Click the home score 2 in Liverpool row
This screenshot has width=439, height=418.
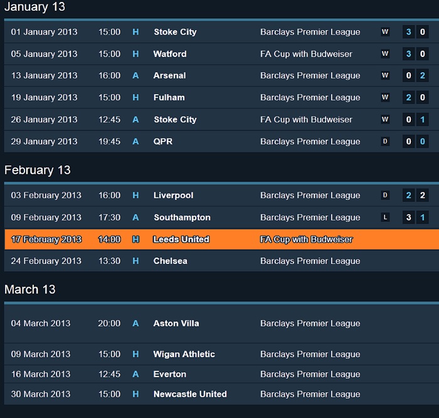tap(408, 196)
